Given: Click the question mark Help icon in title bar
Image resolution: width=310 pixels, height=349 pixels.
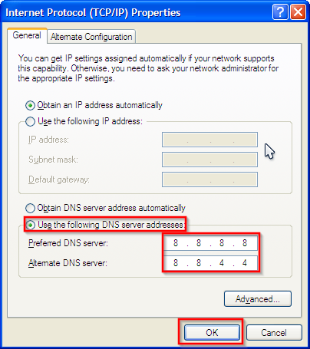Looking at the screenshot, I should click(280, 12).
